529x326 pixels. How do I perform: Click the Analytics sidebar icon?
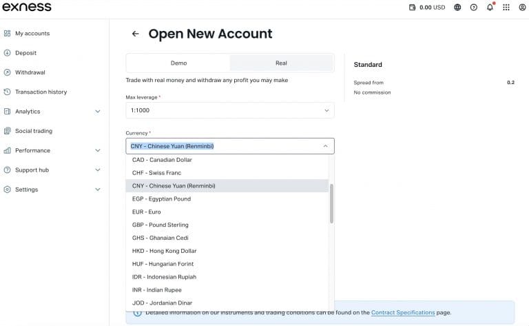click(x=7, y=112)
